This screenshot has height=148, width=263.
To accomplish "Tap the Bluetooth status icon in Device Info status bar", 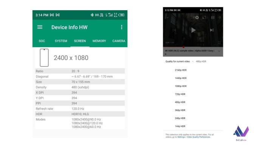I will point(92,15).
